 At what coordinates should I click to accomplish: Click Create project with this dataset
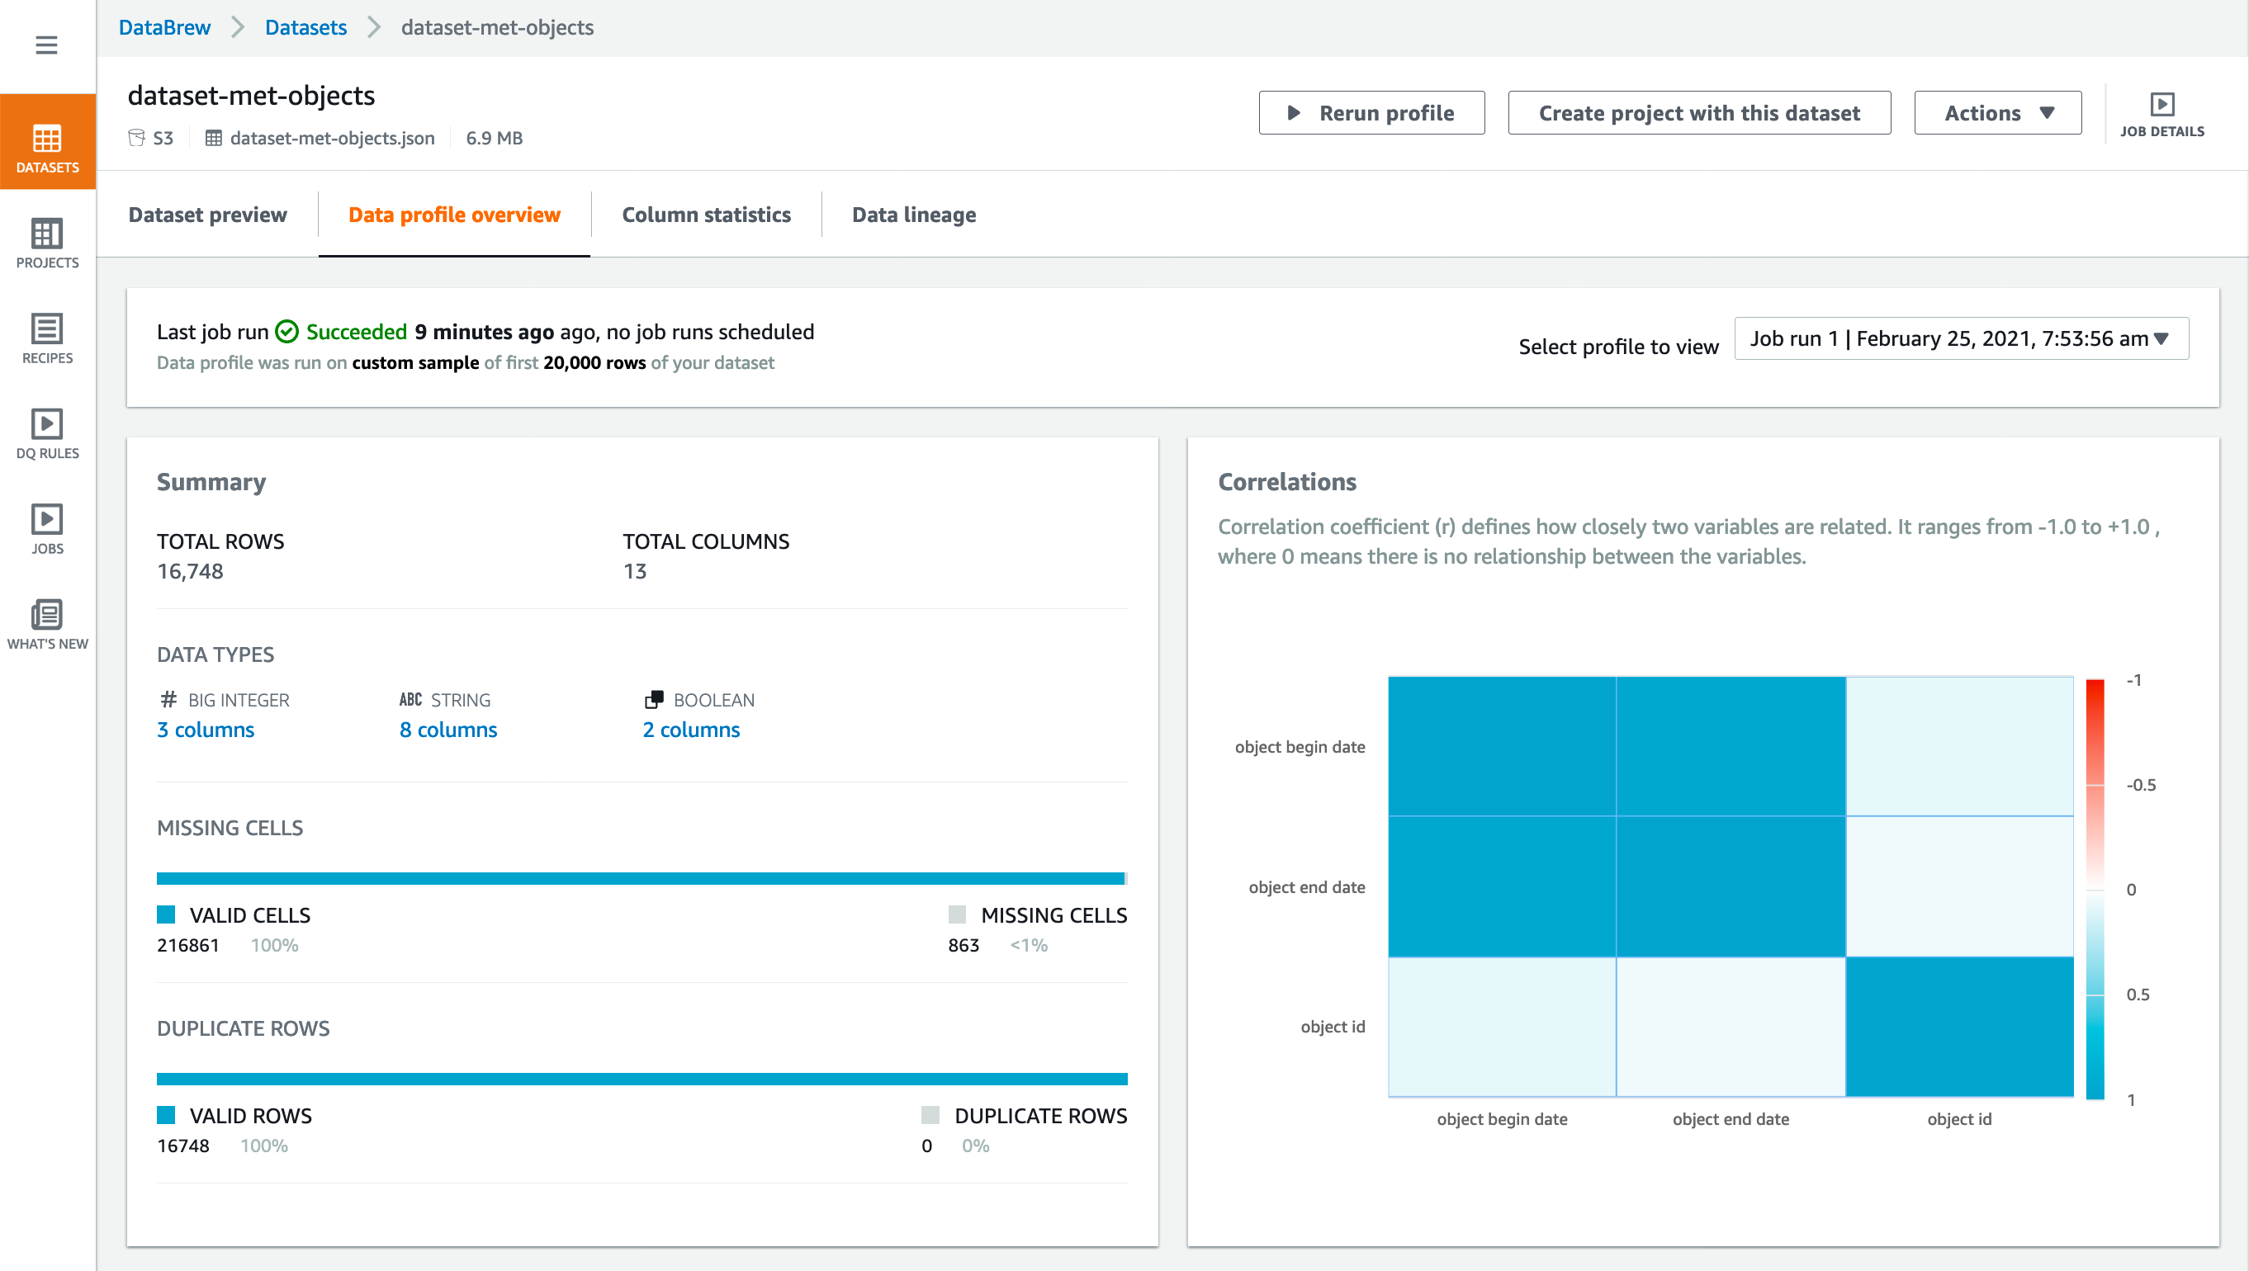[x=1699, y=112]
